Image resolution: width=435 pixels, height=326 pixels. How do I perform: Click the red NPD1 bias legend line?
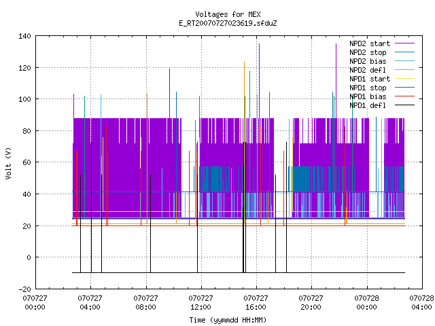tap(404, 96)
